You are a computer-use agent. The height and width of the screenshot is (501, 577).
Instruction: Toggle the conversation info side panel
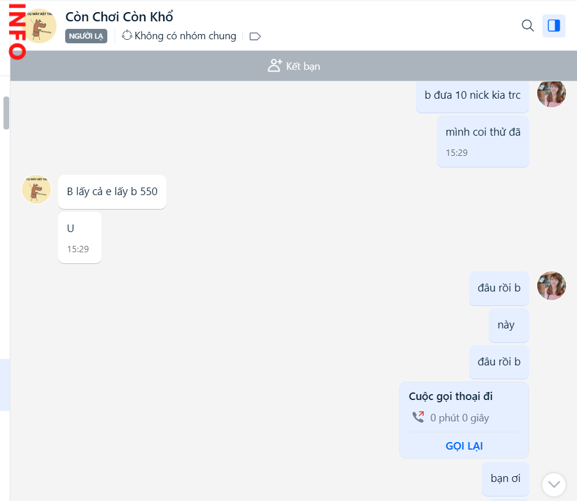[x=553, y=25]
